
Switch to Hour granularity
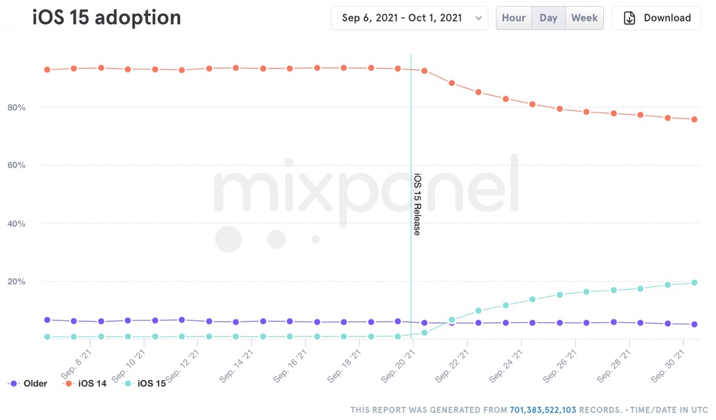[513, 18]
